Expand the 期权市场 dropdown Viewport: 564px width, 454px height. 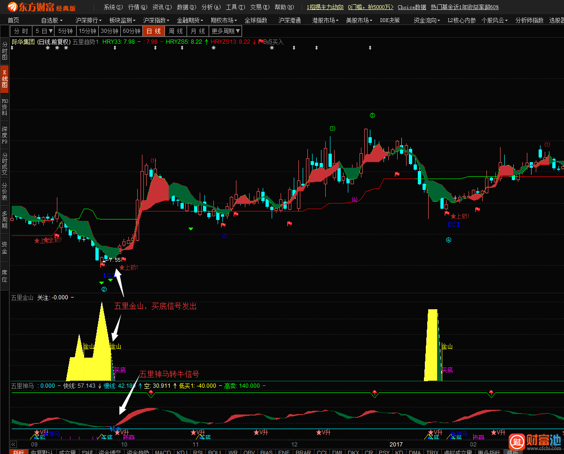tap(224, 20)
